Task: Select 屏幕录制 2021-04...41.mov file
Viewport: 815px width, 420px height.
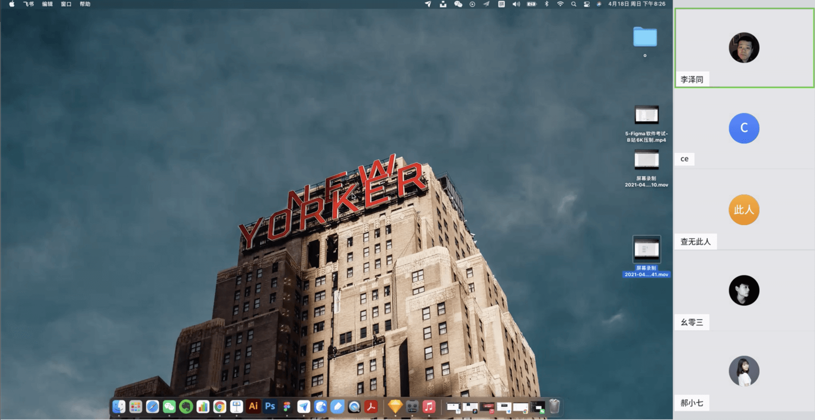Action: [646, 257]
